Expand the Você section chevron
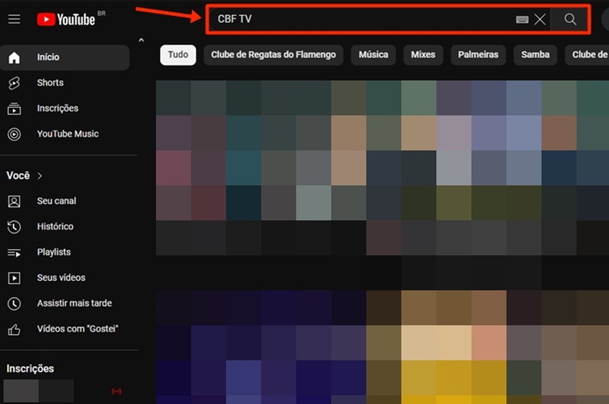The image size is (609, 404). click(x=40, y=176)
